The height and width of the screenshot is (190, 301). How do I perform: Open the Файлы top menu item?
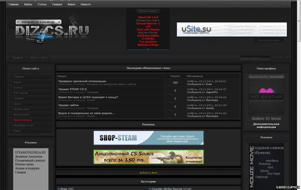[x=28, y=4]
